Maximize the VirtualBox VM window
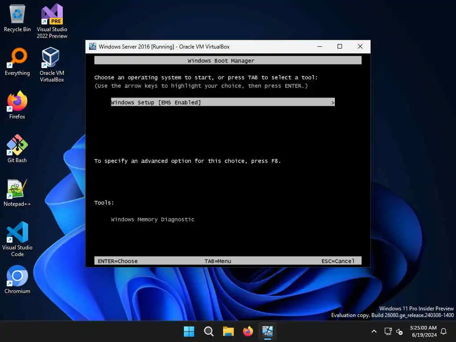Screen dimensions: 456x342 (x=340, y=46)
